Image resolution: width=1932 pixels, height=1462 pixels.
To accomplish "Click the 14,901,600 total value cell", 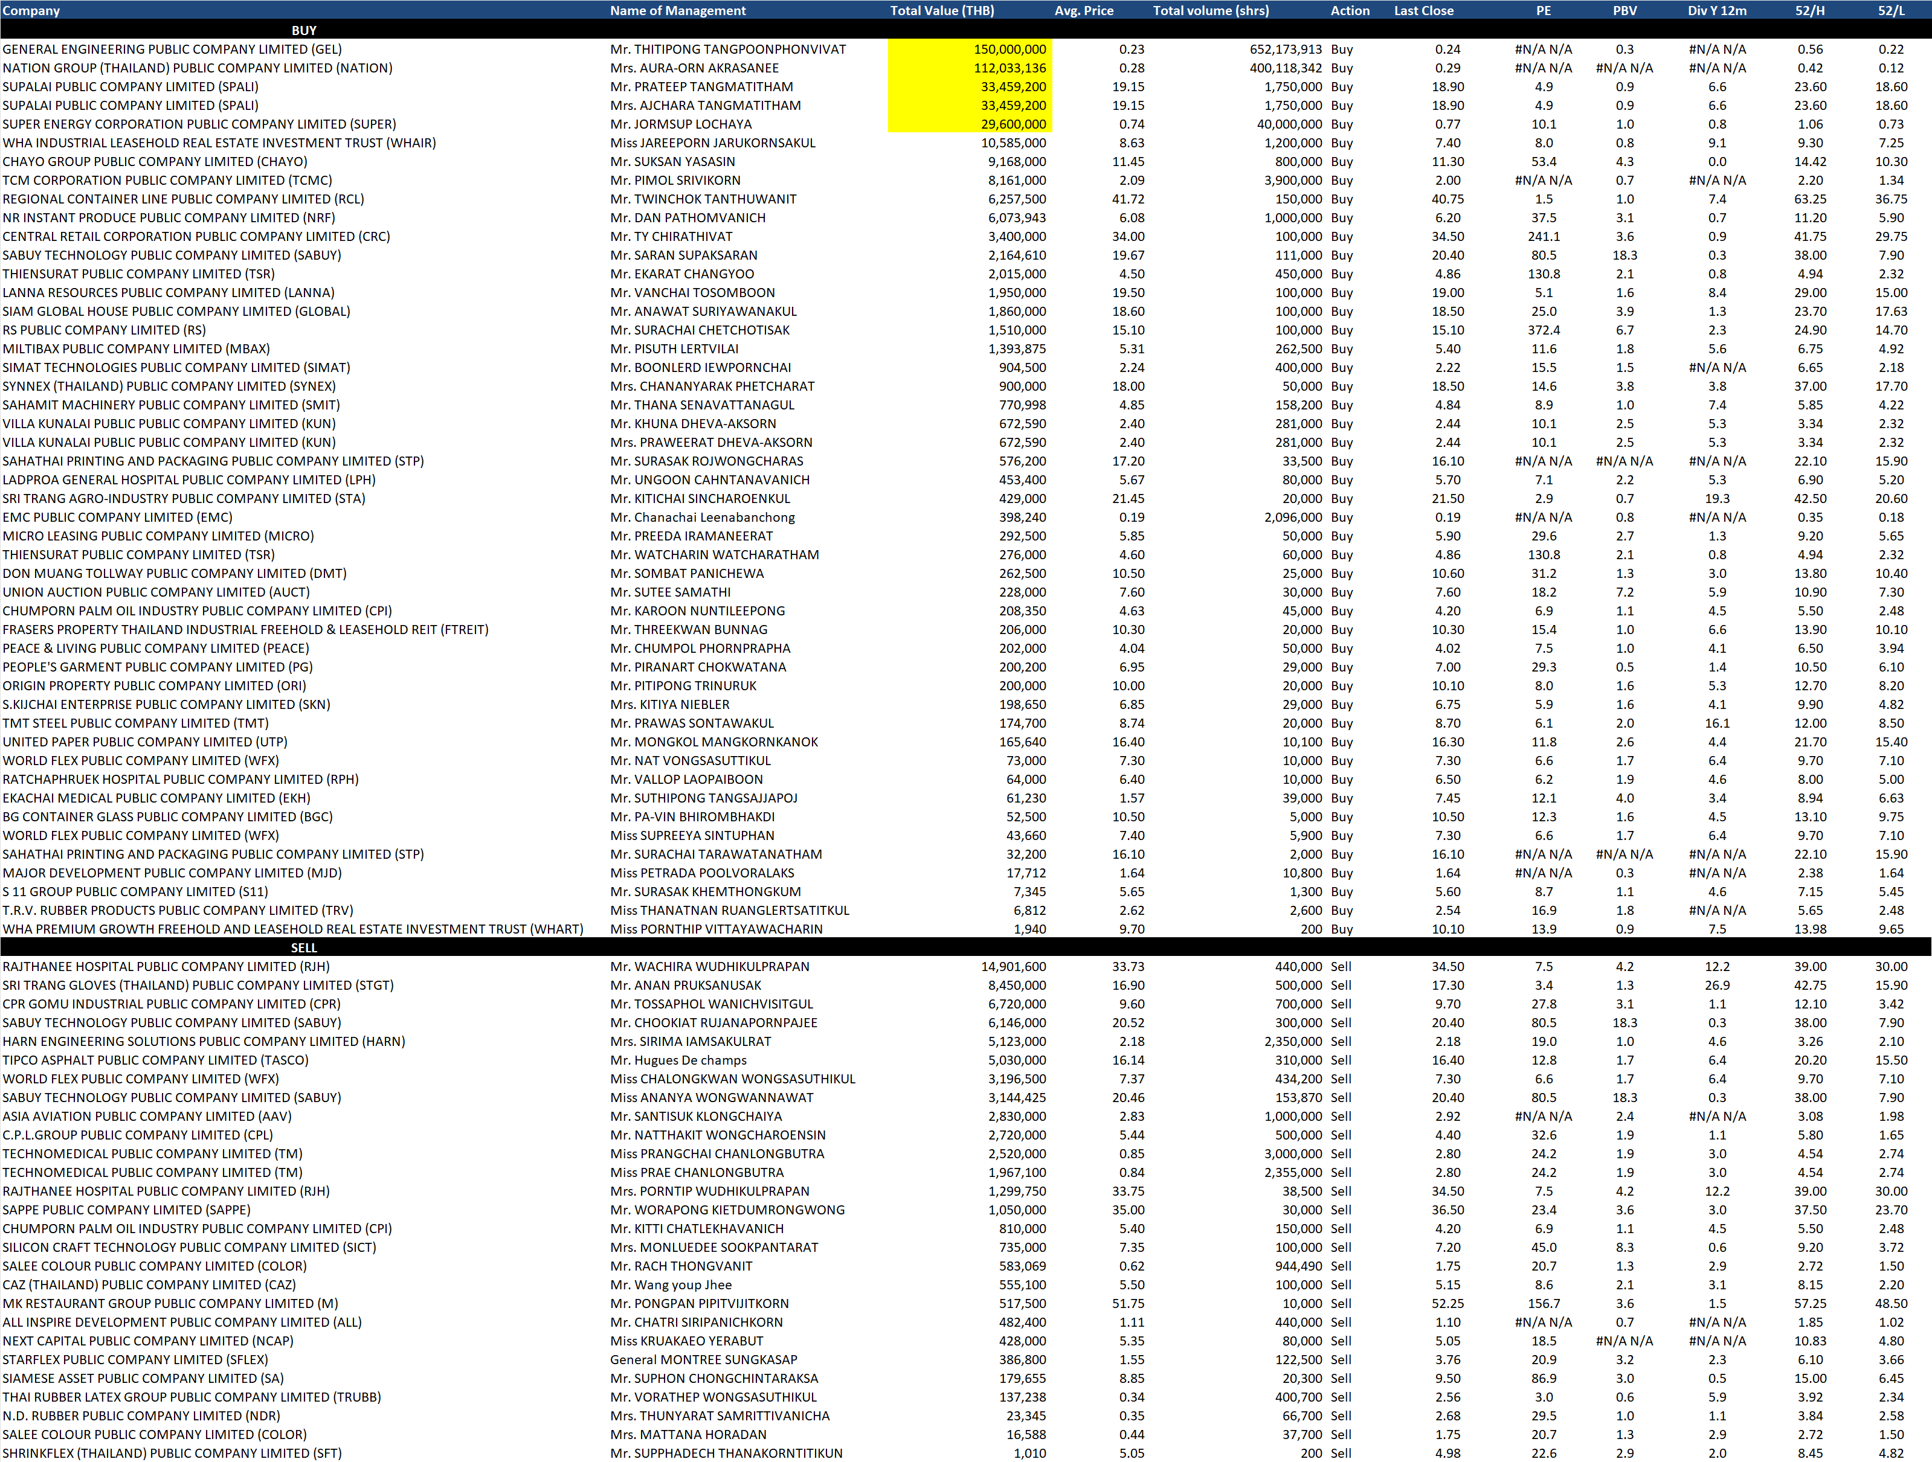I will click(x=1013, y=967).
